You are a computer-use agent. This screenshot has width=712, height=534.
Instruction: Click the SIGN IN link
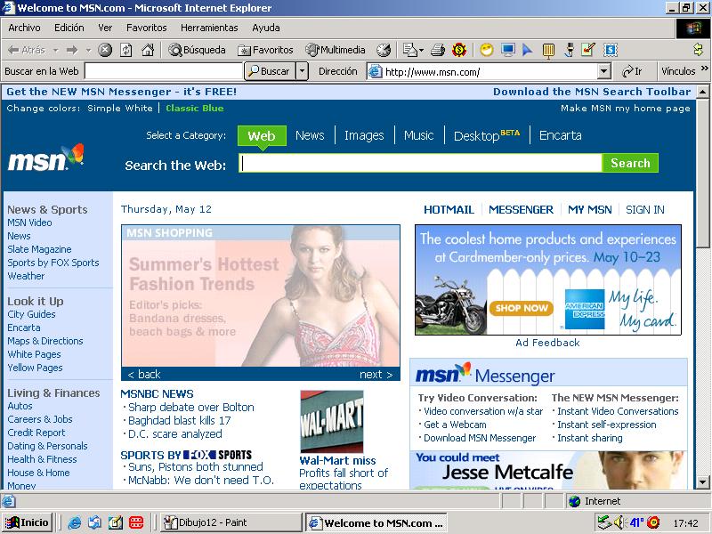[644, 210]
